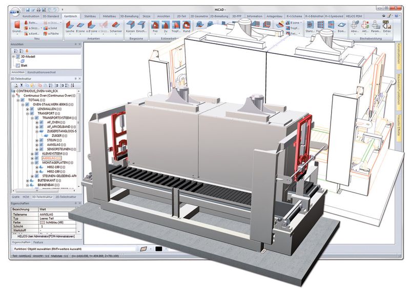
Task: Switch to the 2D-Teilestruktur panel tab
Action: tap(66, 197)
